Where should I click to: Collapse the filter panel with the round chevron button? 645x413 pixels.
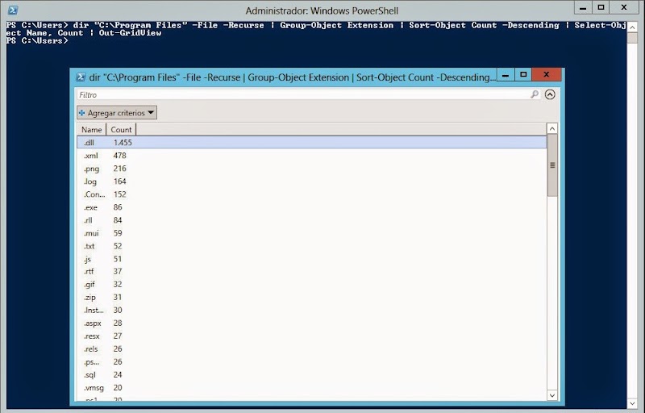click(550, 94)
